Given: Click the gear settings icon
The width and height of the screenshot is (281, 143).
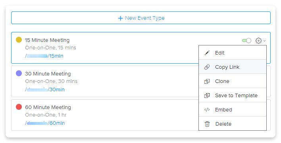Looking at the screenshot, I should tap(258, 41).
